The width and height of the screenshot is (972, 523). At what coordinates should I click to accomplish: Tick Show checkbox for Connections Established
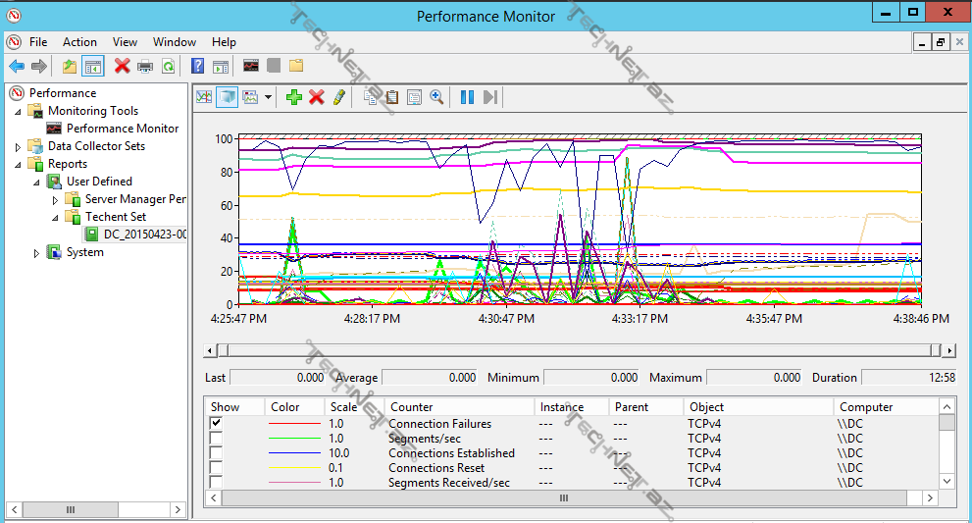point(216,452)
